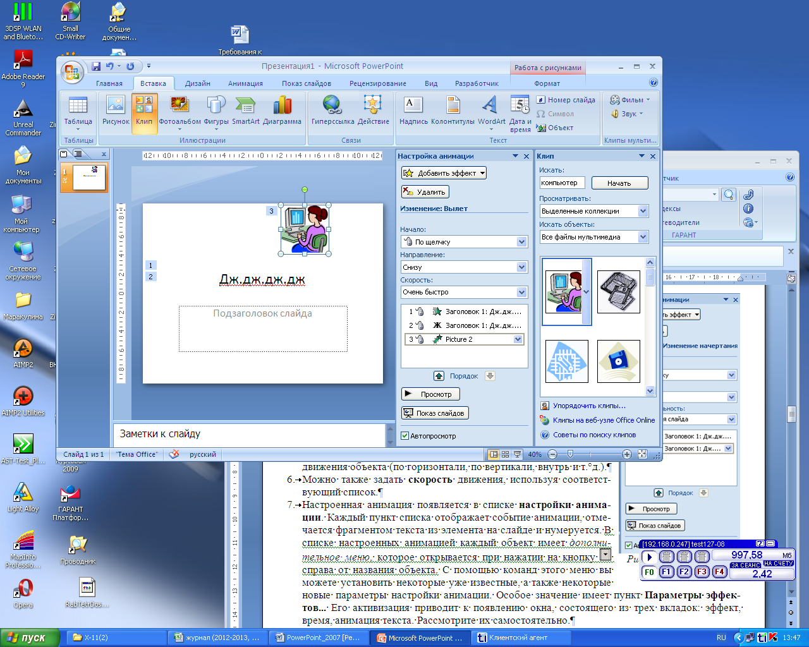Expand the Просматривать collections dropdown
Viewport: 809px width, 647px height.
click(x=643, y=211)
